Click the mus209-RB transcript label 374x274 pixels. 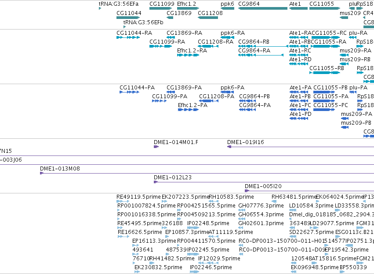(x=355, y=59)
